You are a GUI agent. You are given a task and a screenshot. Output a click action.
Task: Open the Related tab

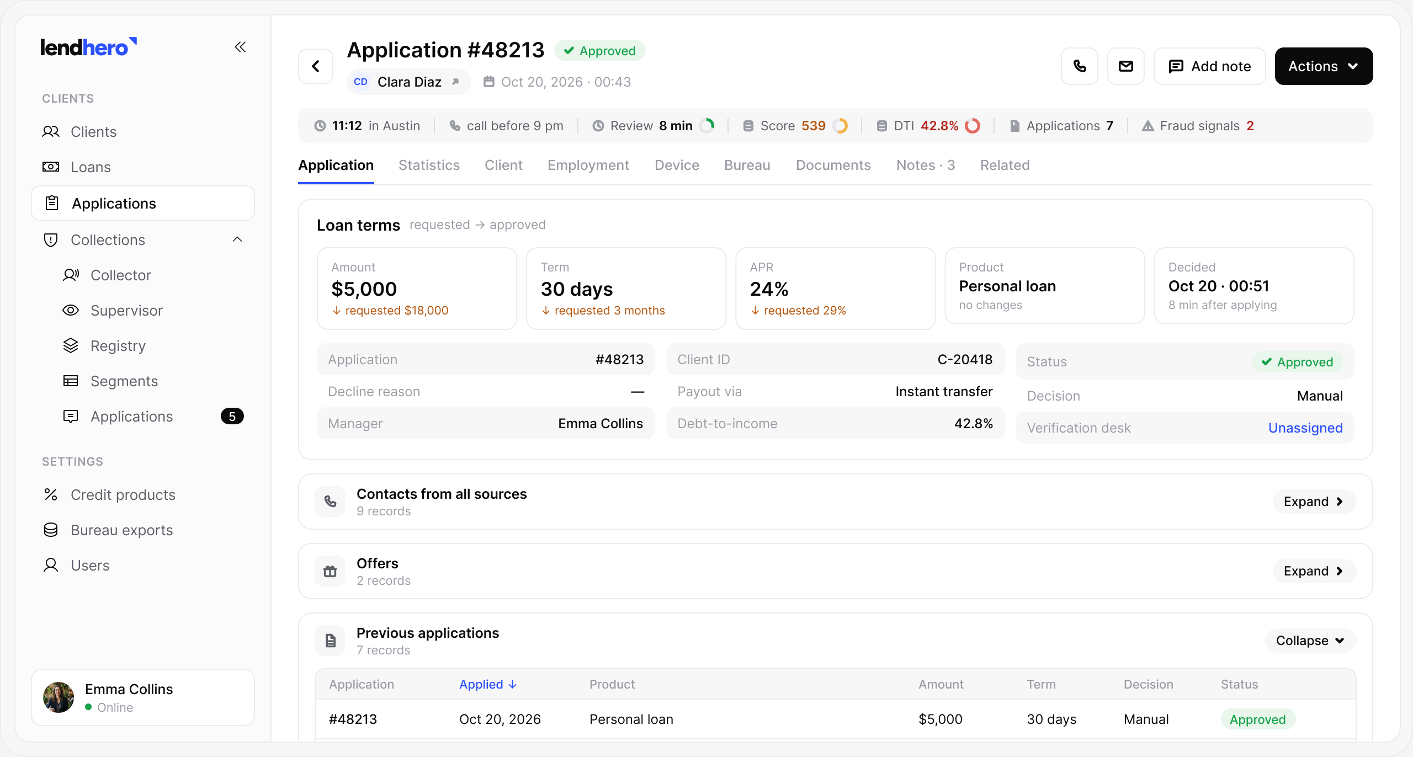(x=1005, y=165)
